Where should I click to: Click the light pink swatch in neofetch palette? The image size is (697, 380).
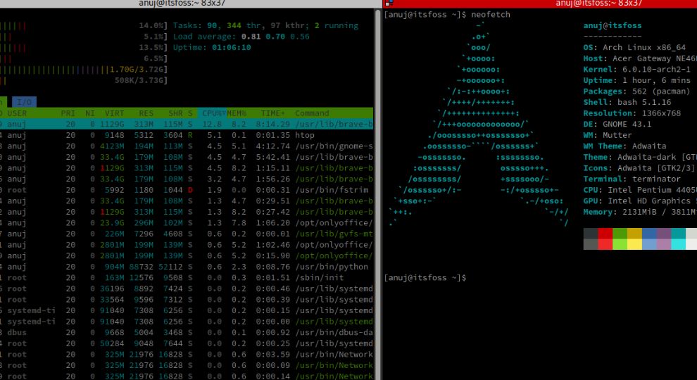664,244
